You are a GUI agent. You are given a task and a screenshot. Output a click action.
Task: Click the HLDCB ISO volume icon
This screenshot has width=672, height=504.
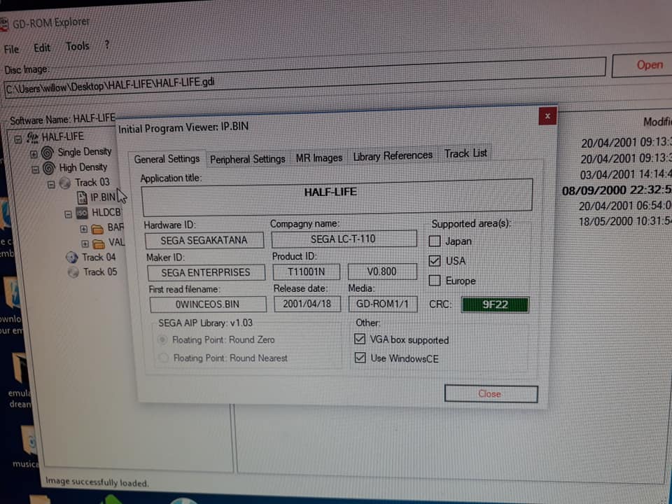(x=81, y=213)
